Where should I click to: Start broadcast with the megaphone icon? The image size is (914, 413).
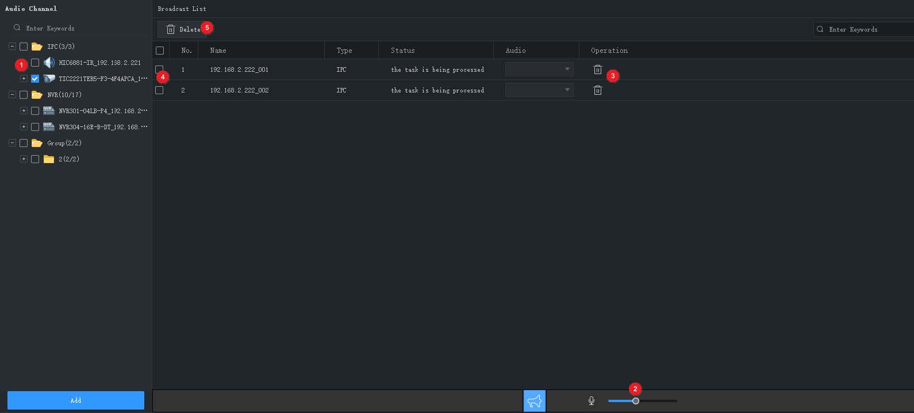[x=535, y=401]
